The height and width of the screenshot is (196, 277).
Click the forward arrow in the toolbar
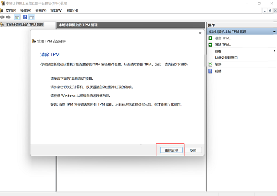click(x=8, y=17)
